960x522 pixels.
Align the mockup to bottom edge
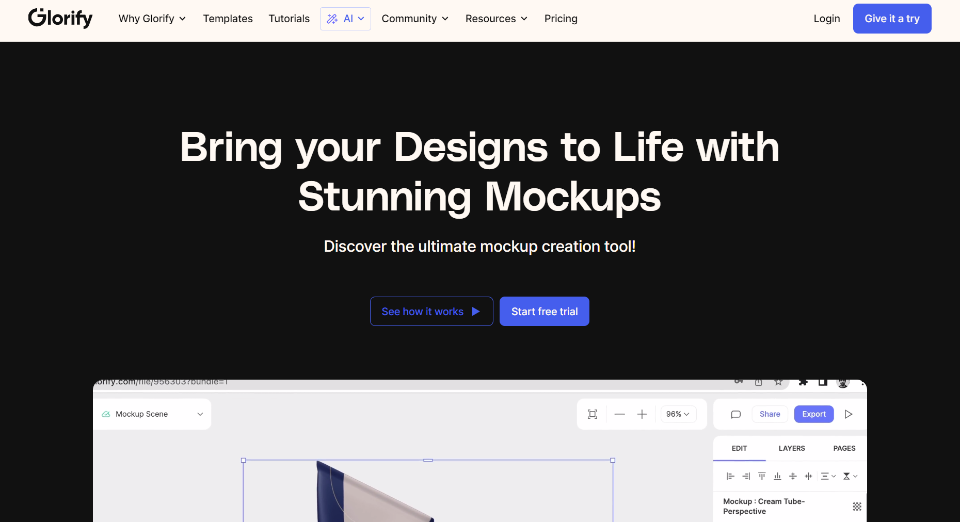pos(777,476)
